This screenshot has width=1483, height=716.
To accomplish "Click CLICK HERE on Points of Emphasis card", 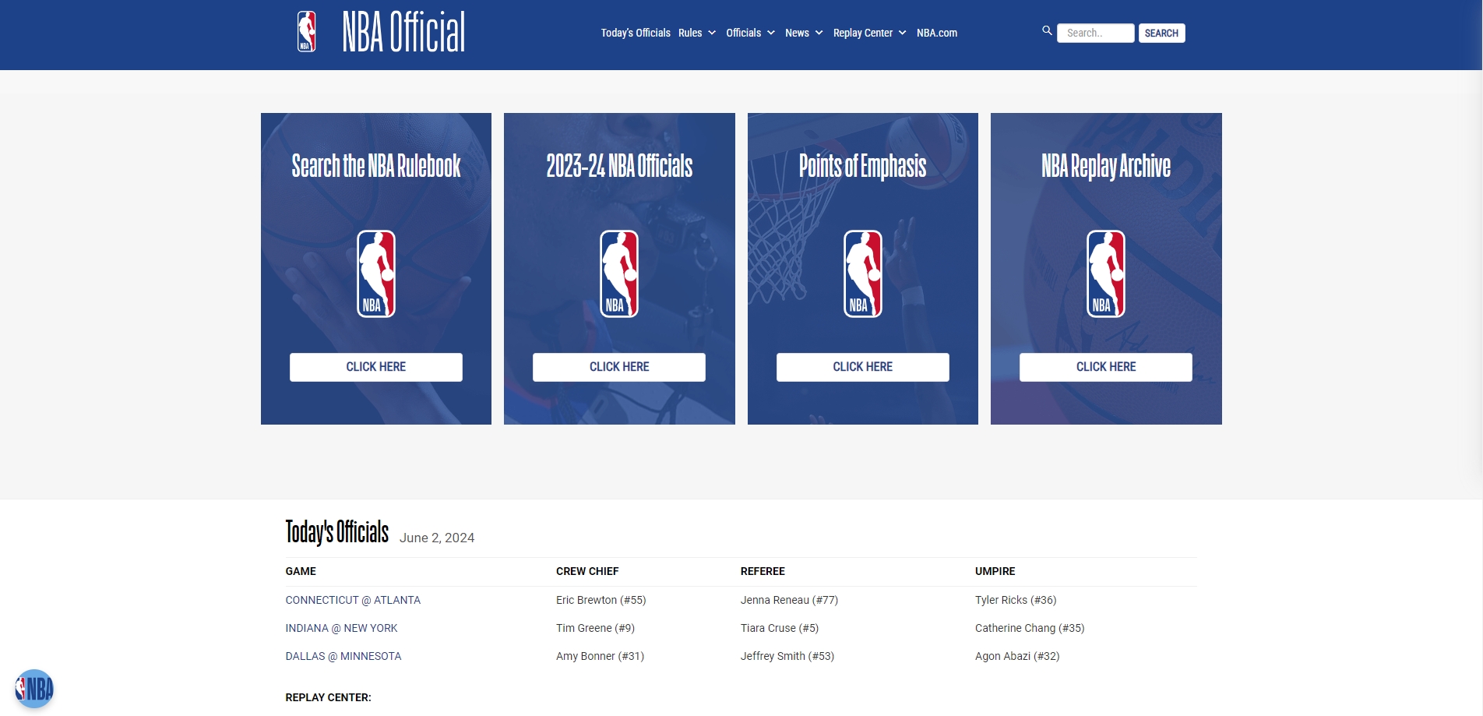I will (x=863, y=367).
